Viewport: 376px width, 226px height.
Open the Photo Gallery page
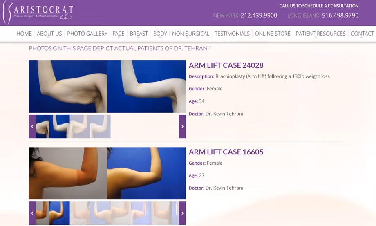click(87, 34)
